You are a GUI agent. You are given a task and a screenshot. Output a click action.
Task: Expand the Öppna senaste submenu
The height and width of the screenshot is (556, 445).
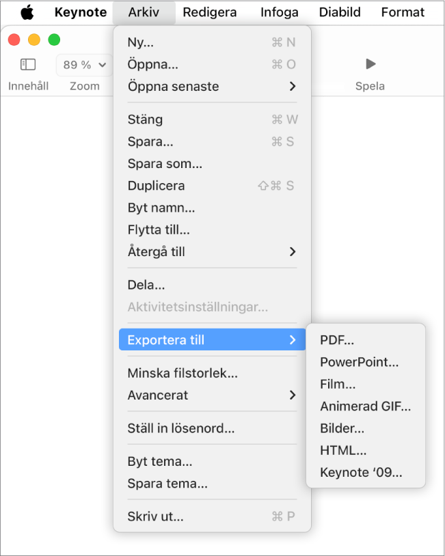212,87
